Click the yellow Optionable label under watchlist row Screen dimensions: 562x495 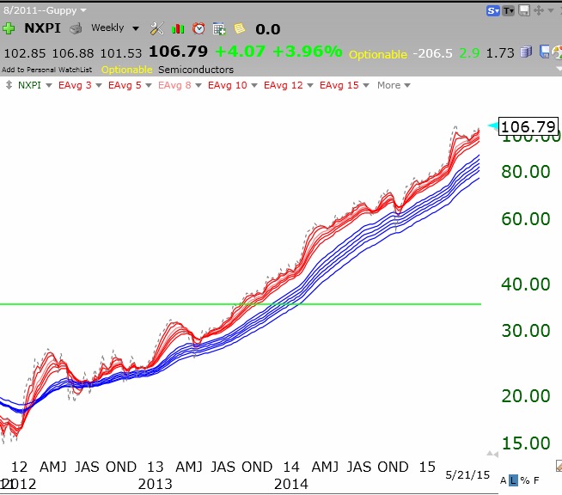(x=127, y=70)
